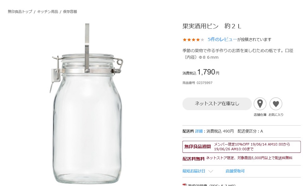The width and height of the screenshot is (303, 186).
Task: Expand the 最短お届け日 chevron
Action: tap(211, 171)
